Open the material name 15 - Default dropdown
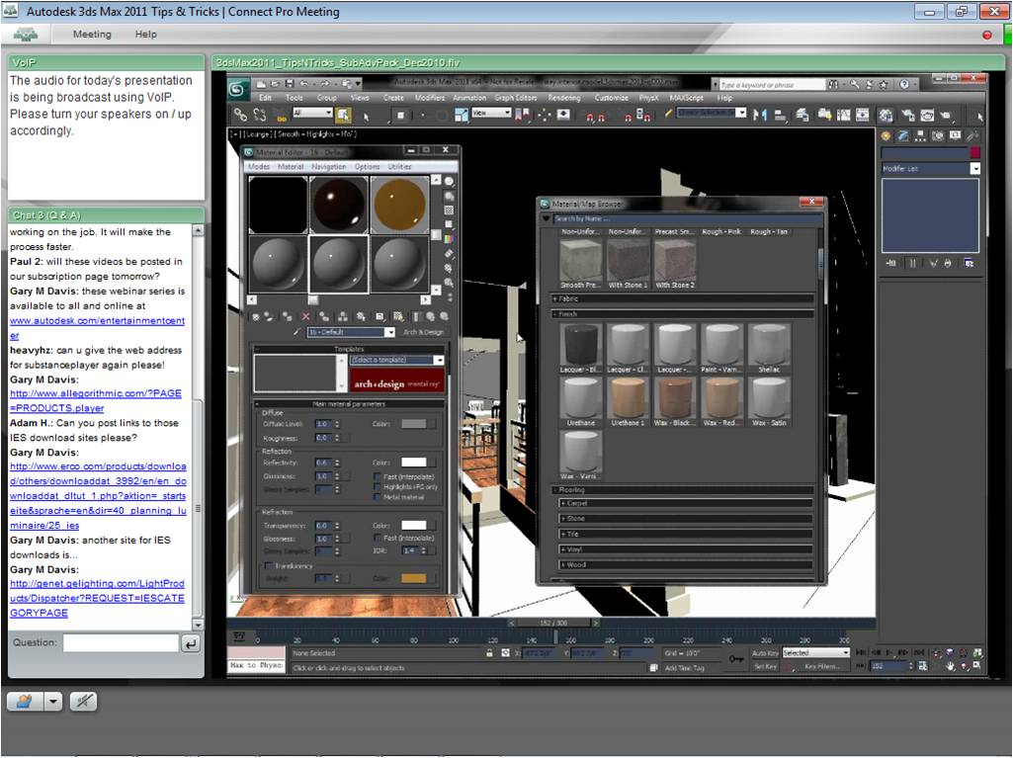The width and height of the screenshot is (1013, 758). 350,332
